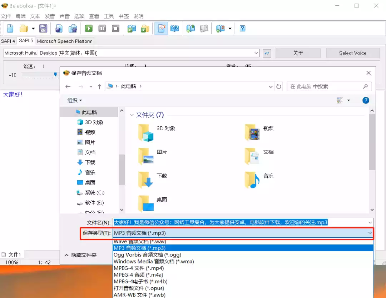Collapse the 文件夹 (7) group chevron
Screen dimensions: 386x298
132,115
